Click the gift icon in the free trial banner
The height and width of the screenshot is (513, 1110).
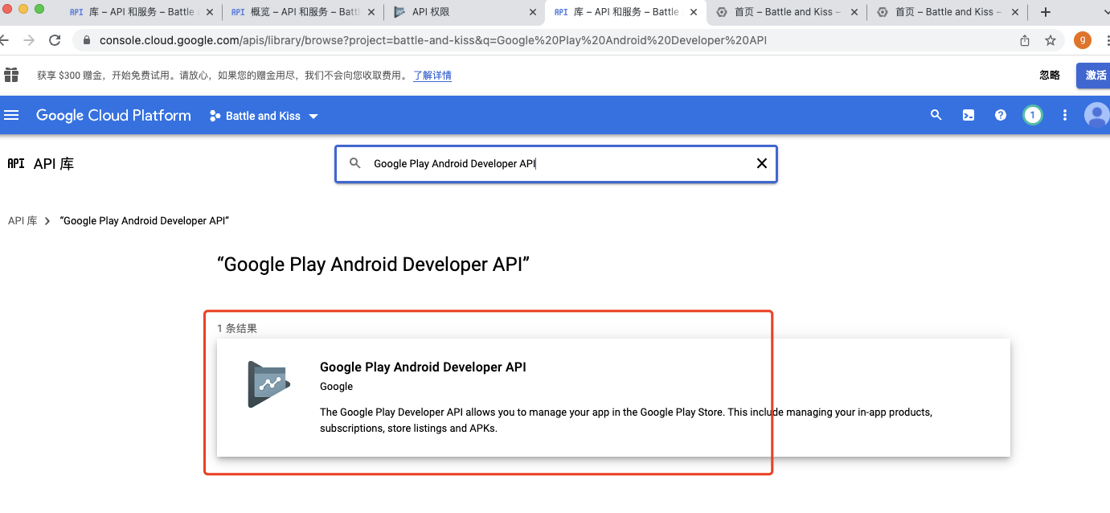pos(11,75)
